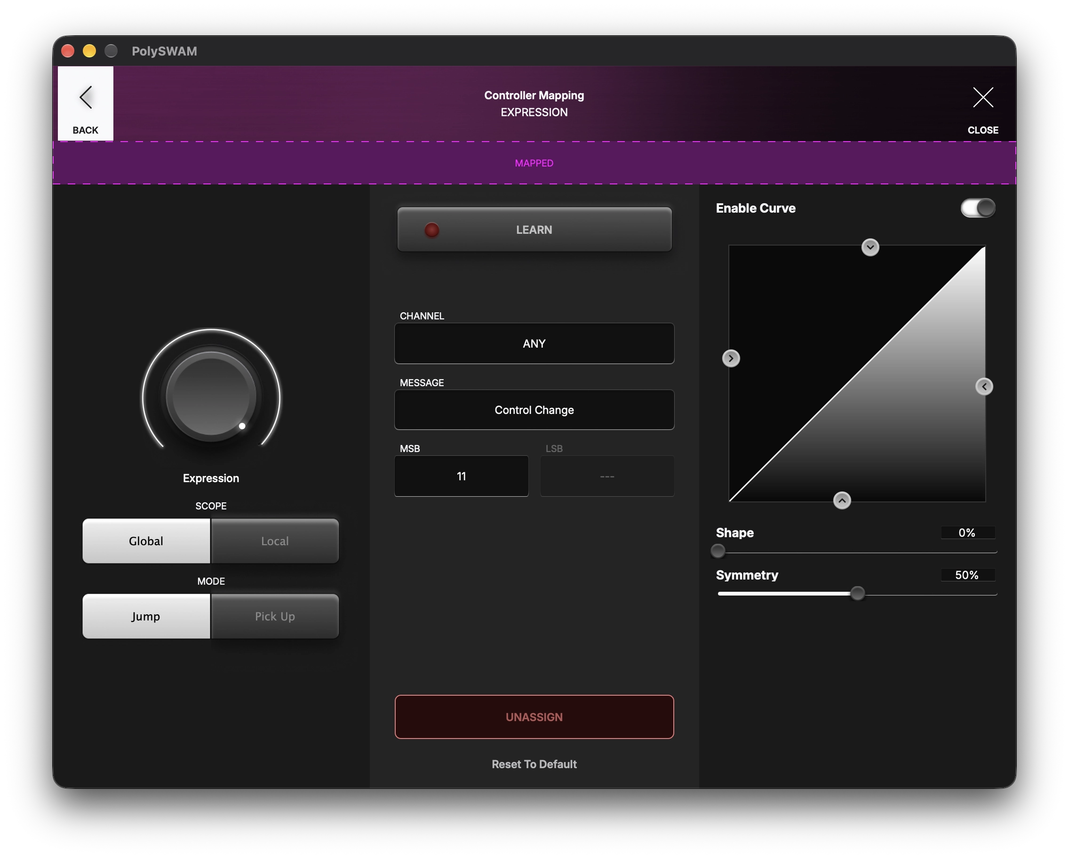Set scope to Global
Viewport: 1069px width, 858px height.
coord(146,541)
